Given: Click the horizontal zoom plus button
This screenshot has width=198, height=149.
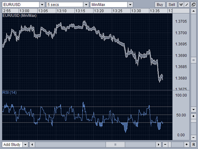Looking at the screenshot, I should pyautogui.click(x=187, y=144).
